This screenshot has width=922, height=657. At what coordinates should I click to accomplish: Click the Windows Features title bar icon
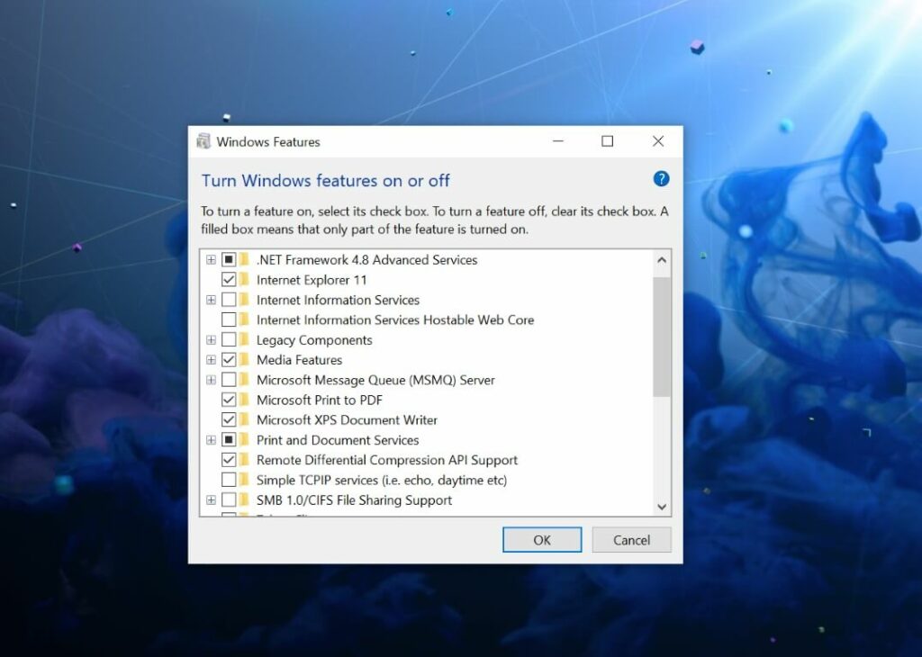coord(203,141)
